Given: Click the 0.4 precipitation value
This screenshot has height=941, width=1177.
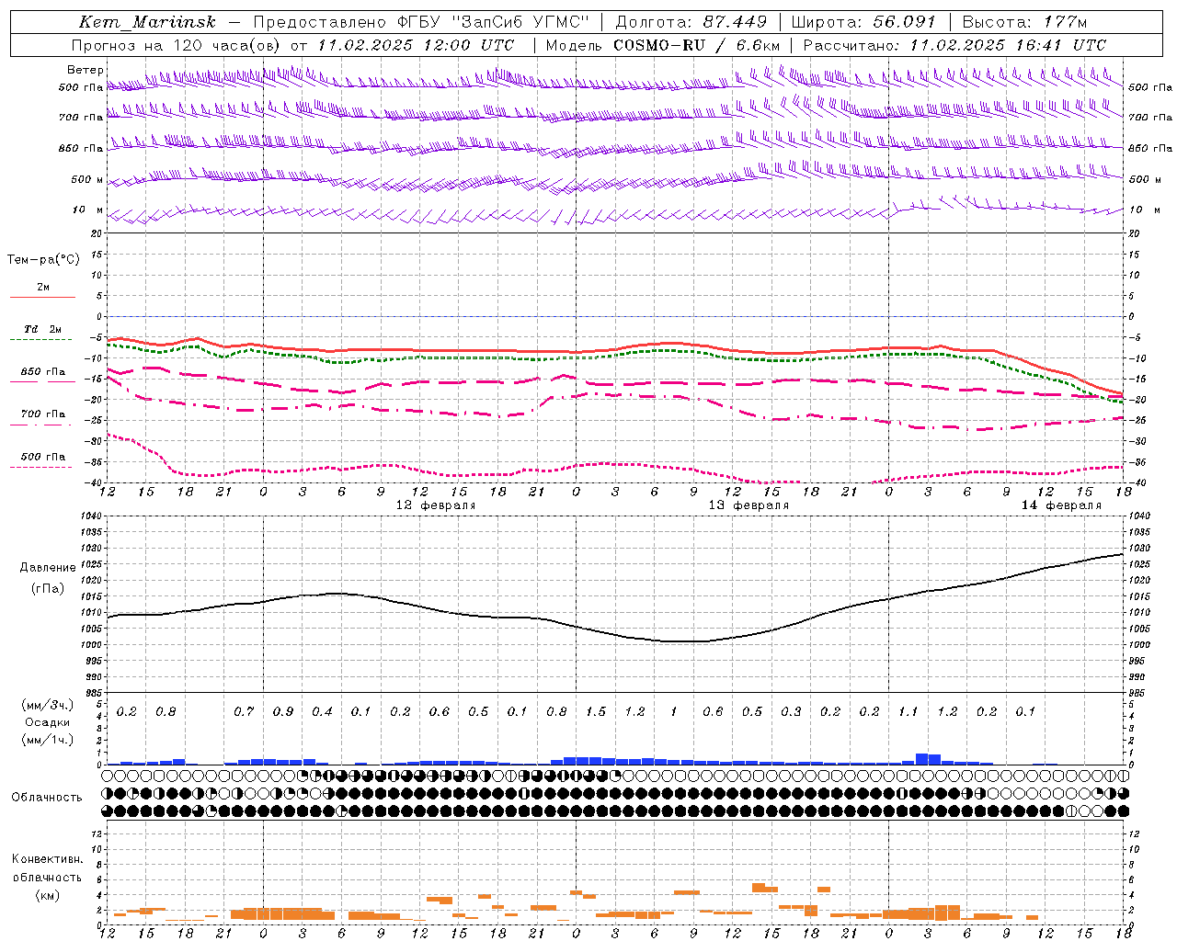Looking at the screenshot, I should coord(322,711).
